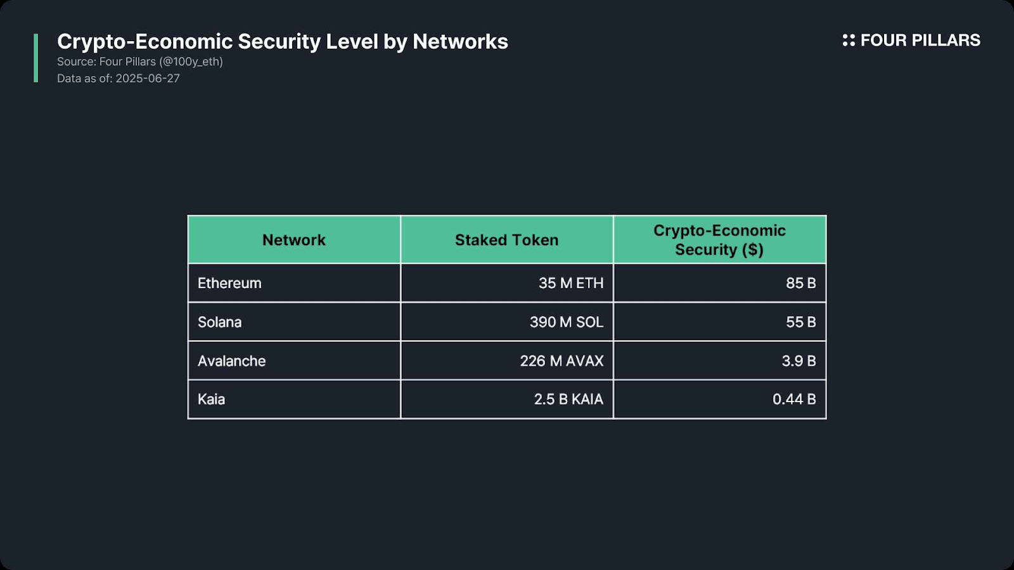
Task: Select the Crypto-Economic Security ($) column header
Action: tap(719, 240)
